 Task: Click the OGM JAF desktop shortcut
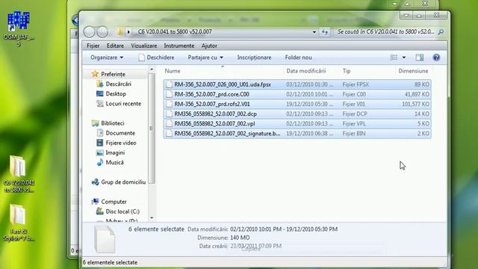pyautogui.click(x=18, y=28)
